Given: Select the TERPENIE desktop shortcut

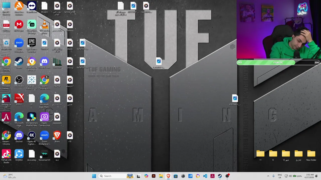Looking at the screenshot, I should (x=57, y=63).
